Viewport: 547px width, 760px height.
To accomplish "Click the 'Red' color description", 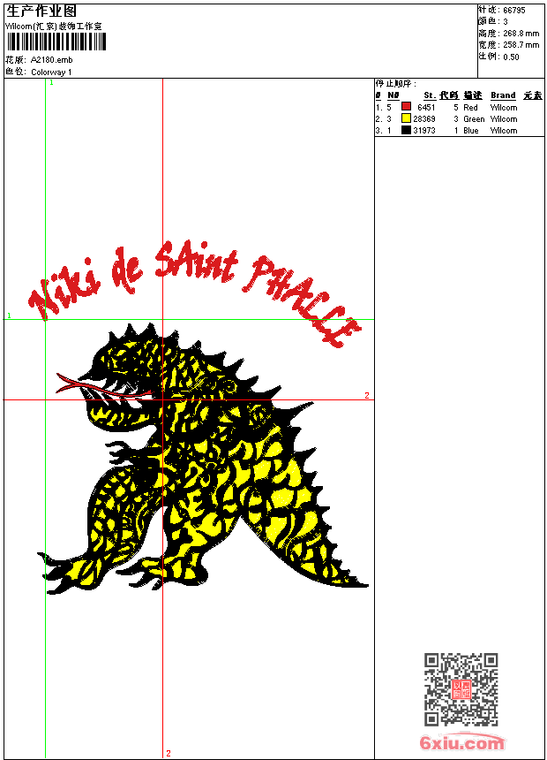I will (x=470, y=108).
